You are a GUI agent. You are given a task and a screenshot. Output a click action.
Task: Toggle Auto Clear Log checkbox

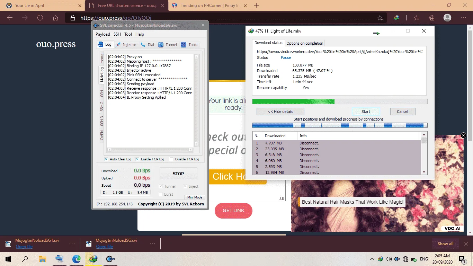pos(106,159)
